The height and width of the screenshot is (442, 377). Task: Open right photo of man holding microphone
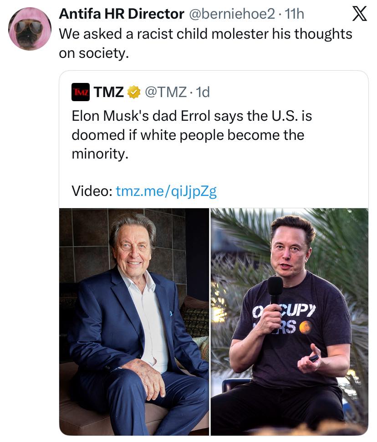[x=289, y=321]
